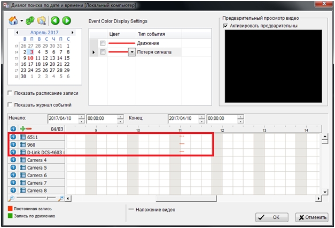Click the red minus remove icon
The height and width of the screenshot is (228, 335).
tap(29, 129)
